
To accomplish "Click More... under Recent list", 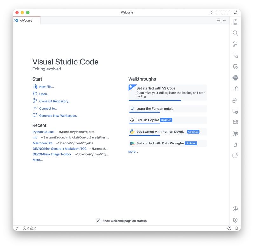I will click(37, 160).
